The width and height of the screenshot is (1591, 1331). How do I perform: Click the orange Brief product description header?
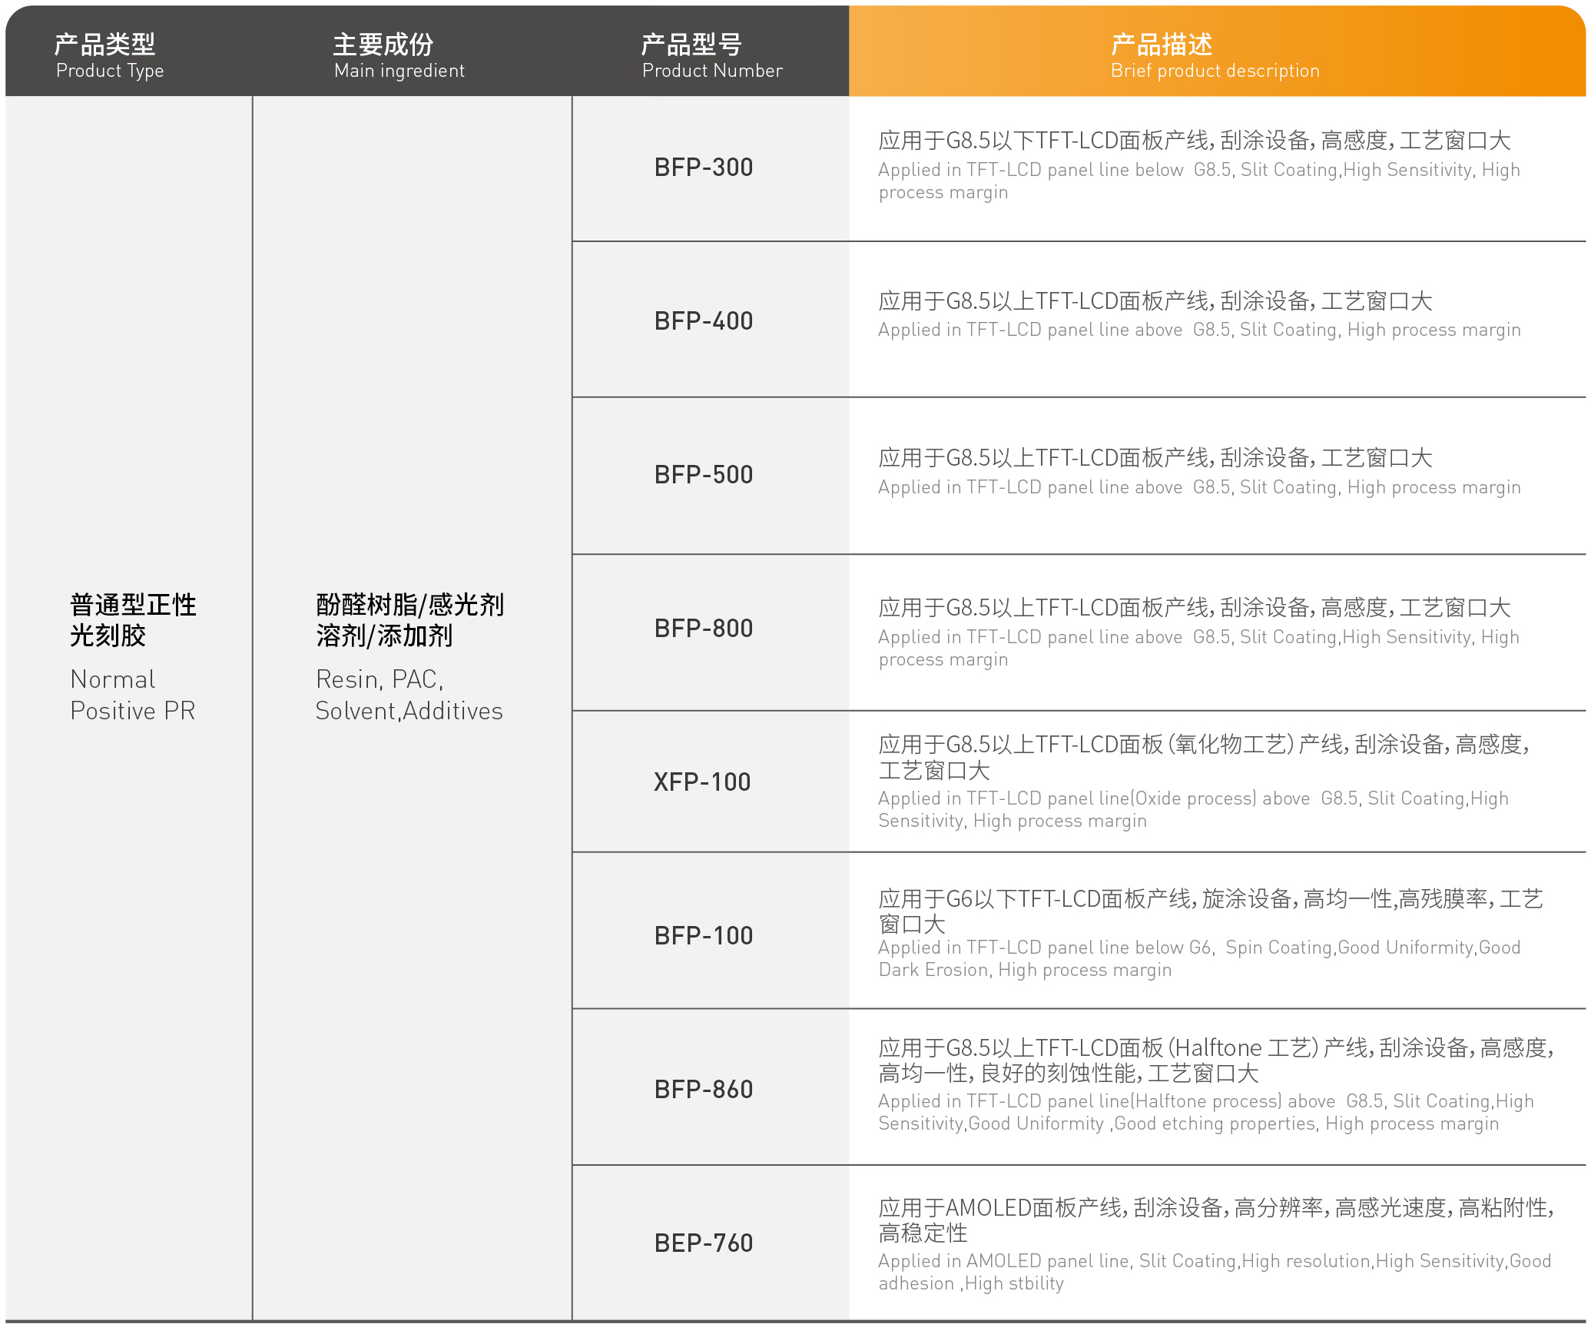1215,55
